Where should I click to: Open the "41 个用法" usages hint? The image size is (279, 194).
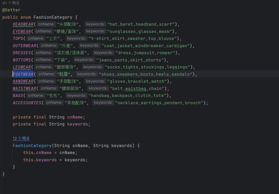click(11, 3)
